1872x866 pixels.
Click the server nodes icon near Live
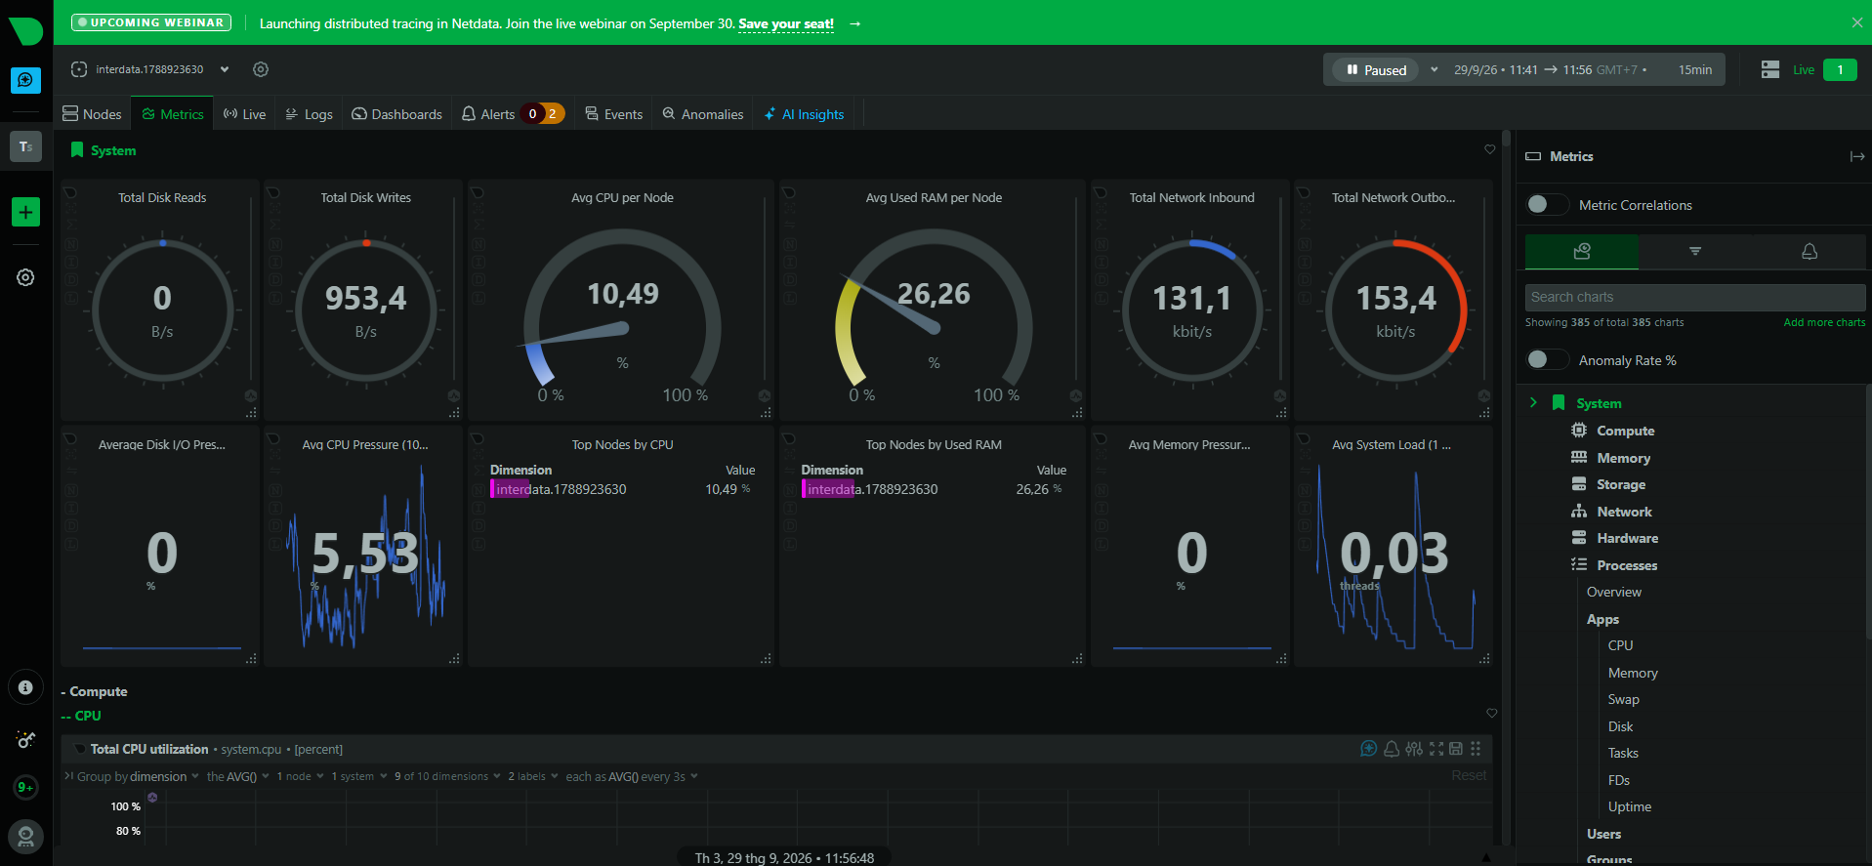pyautogui.click(x=1769, y=70)
